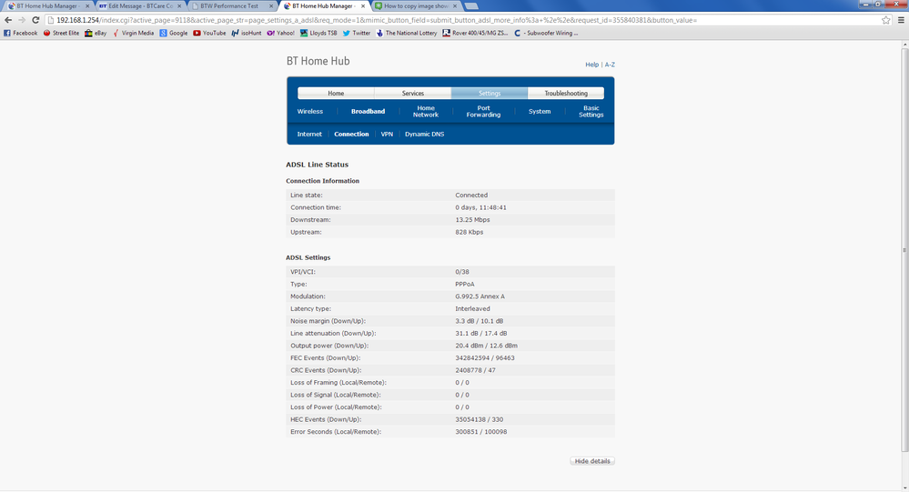Open the Port Forwarding section
909x492 pixels.
pyautogui.click(x=483, y=111)
